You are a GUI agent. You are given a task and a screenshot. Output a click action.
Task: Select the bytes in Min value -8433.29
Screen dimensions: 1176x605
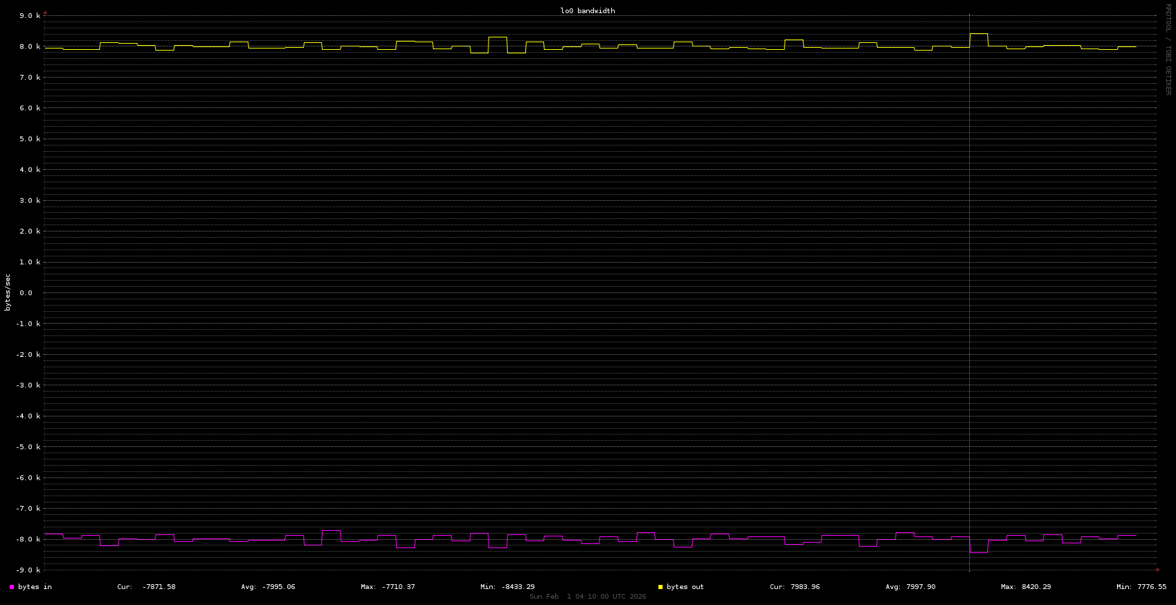518,587
